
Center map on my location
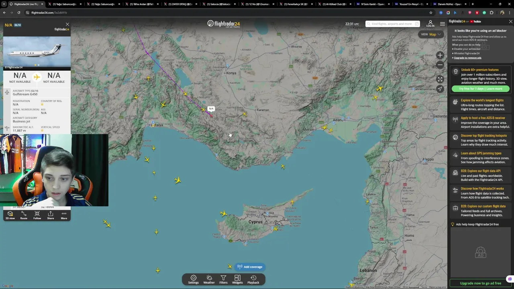pos(440,89)
